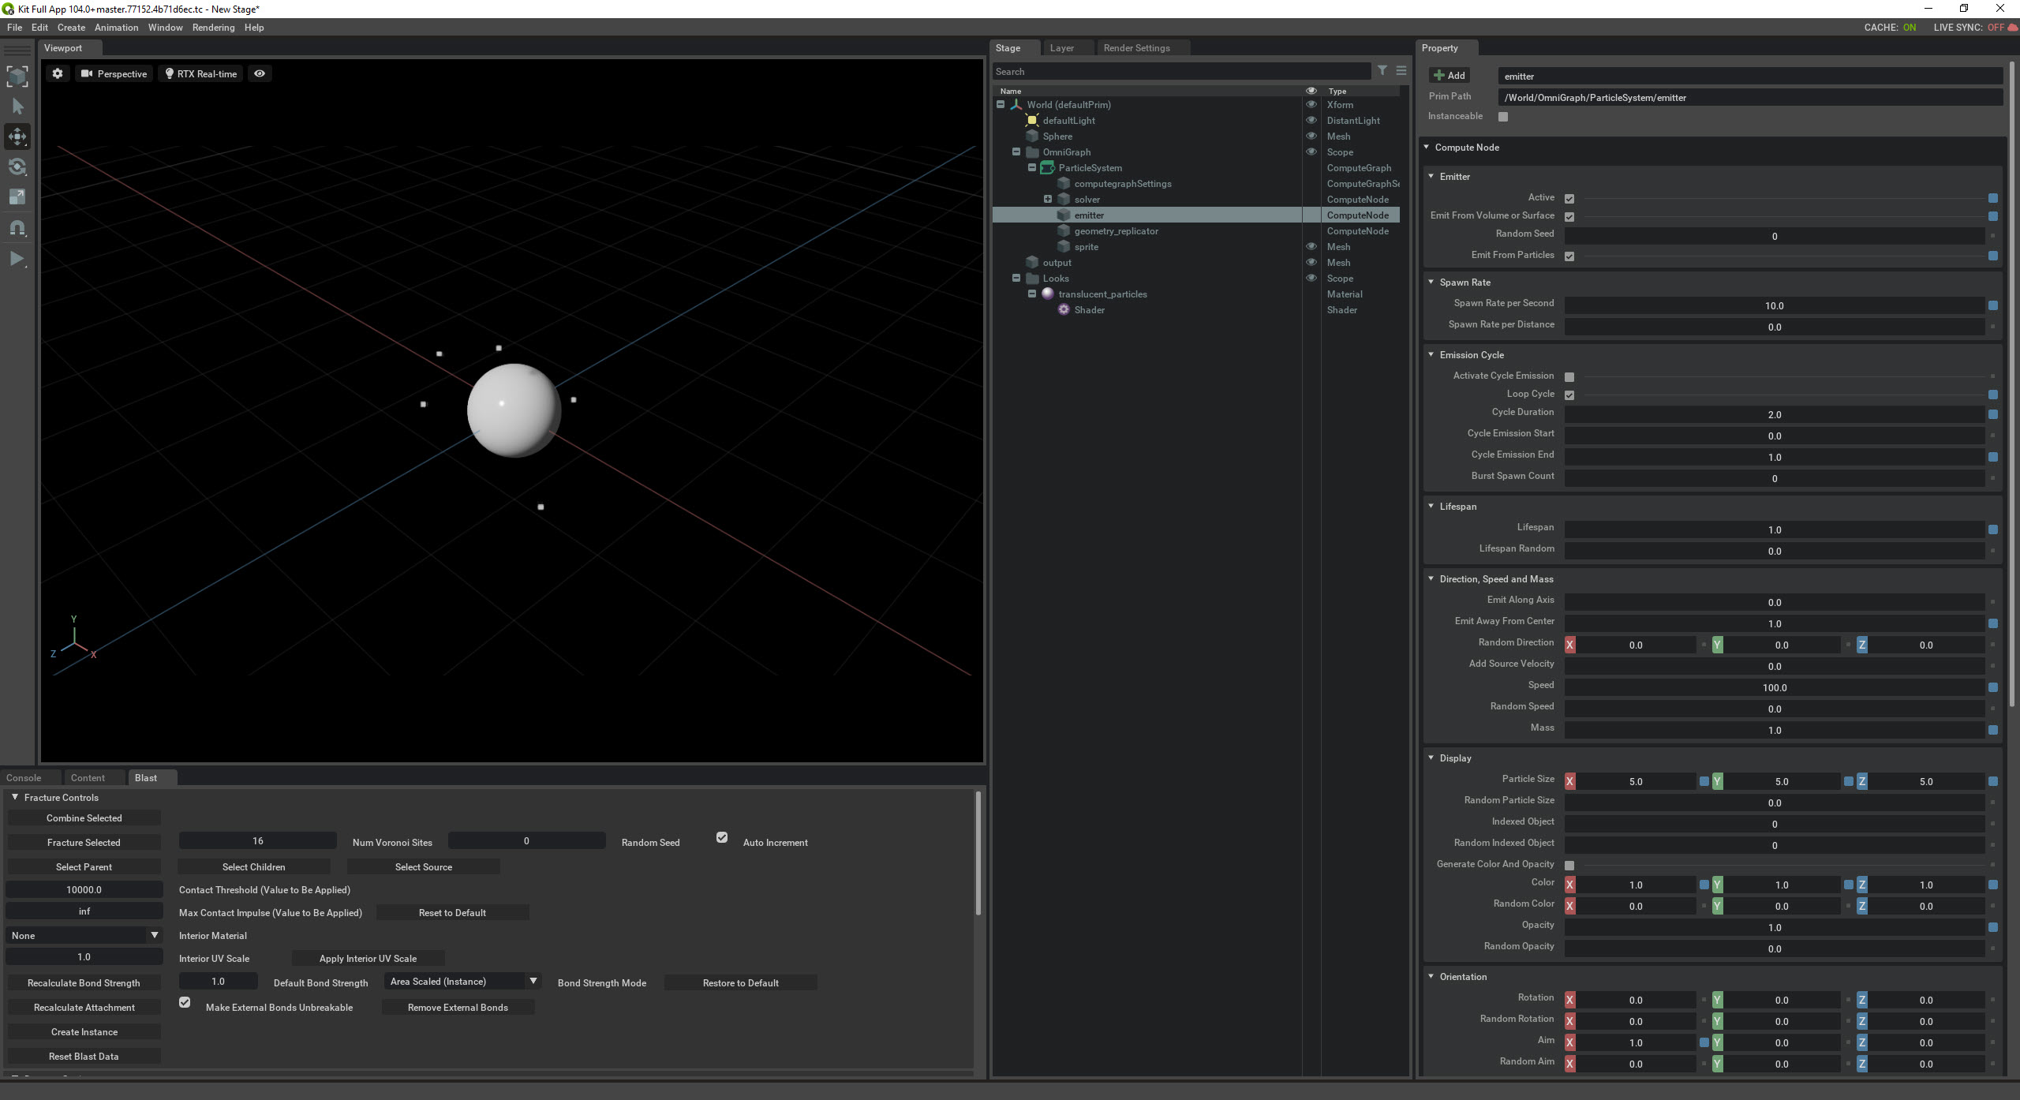2020x1100 pixels.
Task: Click Reset Blast Data button
Action: pyautogui.click(x=84, y=1056)
